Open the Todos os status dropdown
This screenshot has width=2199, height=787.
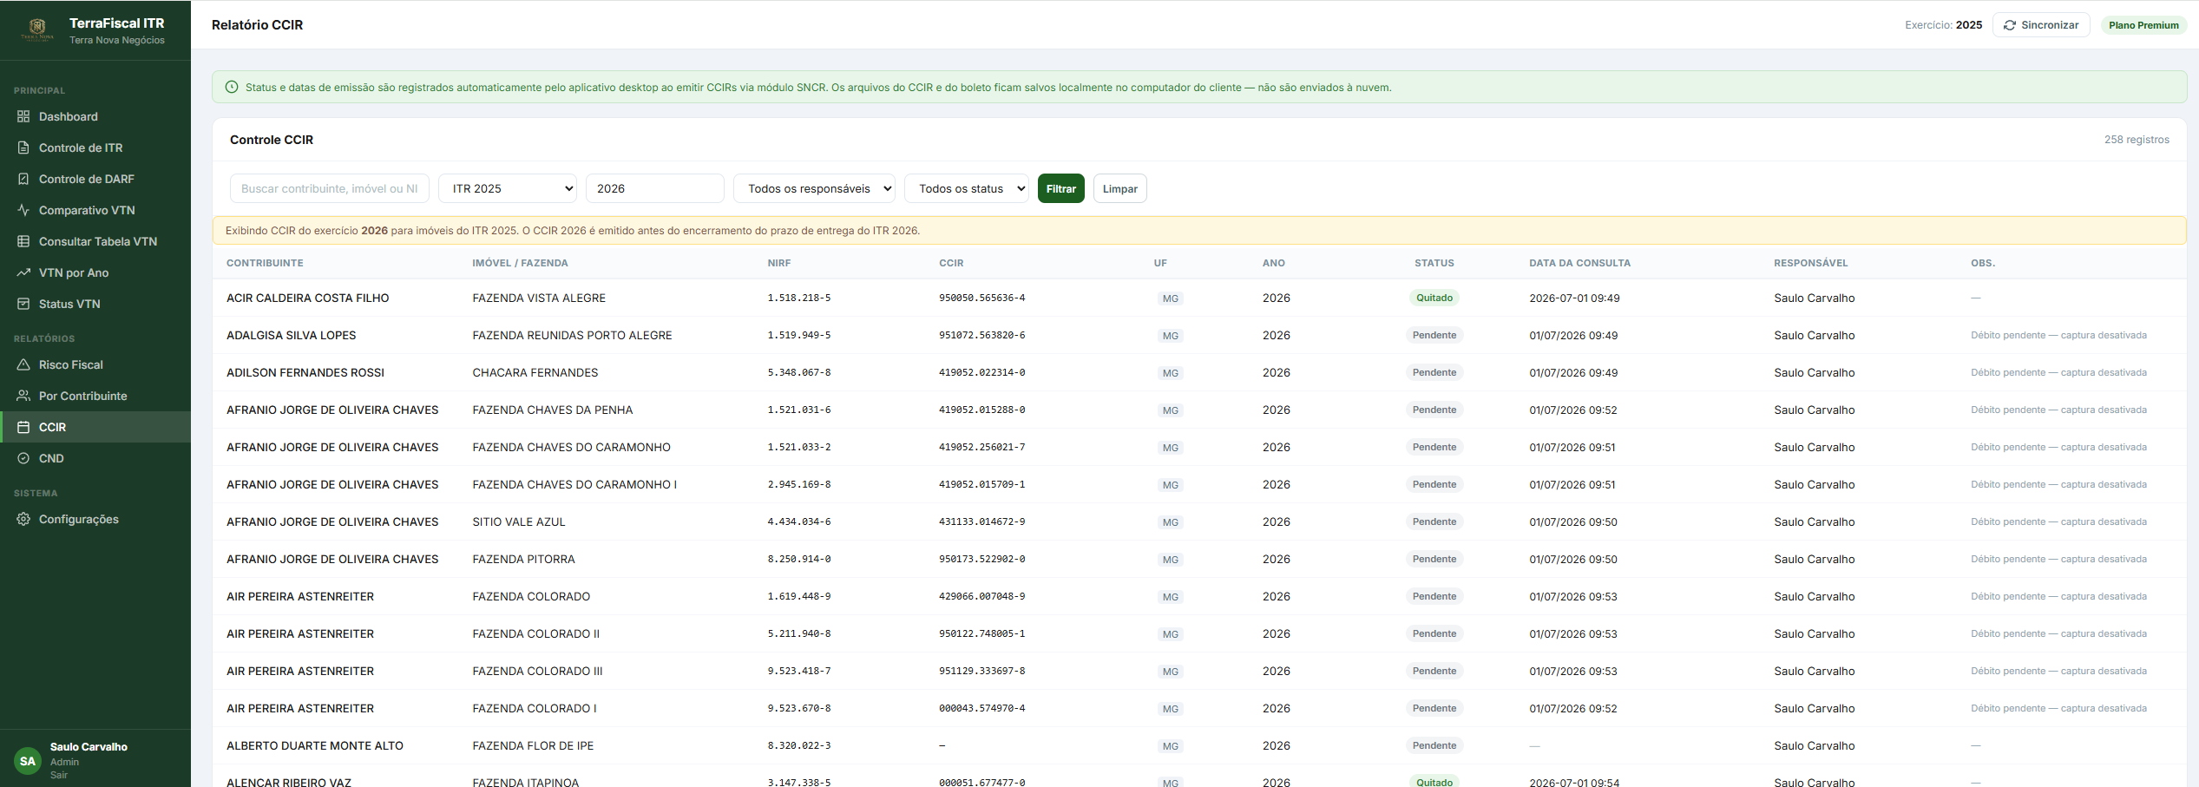pos(967,188)
